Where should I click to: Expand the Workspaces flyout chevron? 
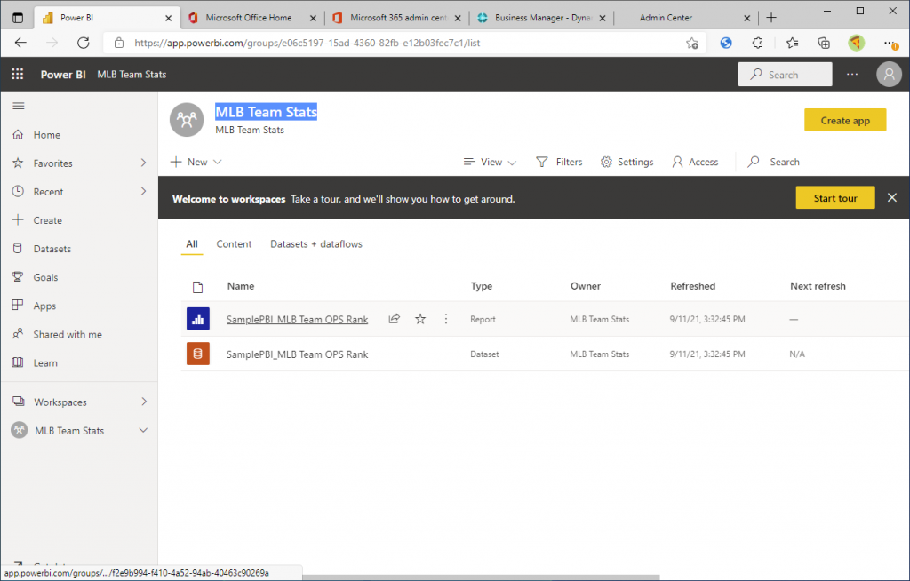pyautogui.click(x=144, y=401)
